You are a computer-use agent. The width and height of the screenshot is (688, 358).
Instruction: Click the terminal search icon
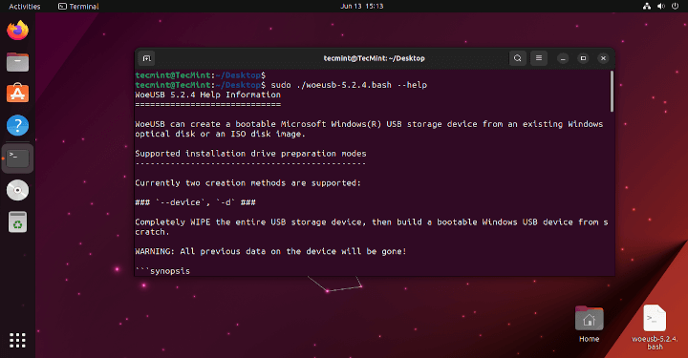coord(517,58)
